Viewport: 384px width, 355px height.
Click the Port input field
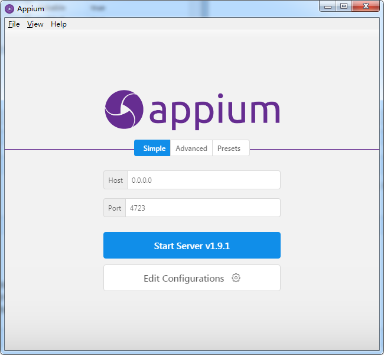click(x=203, y=208)
